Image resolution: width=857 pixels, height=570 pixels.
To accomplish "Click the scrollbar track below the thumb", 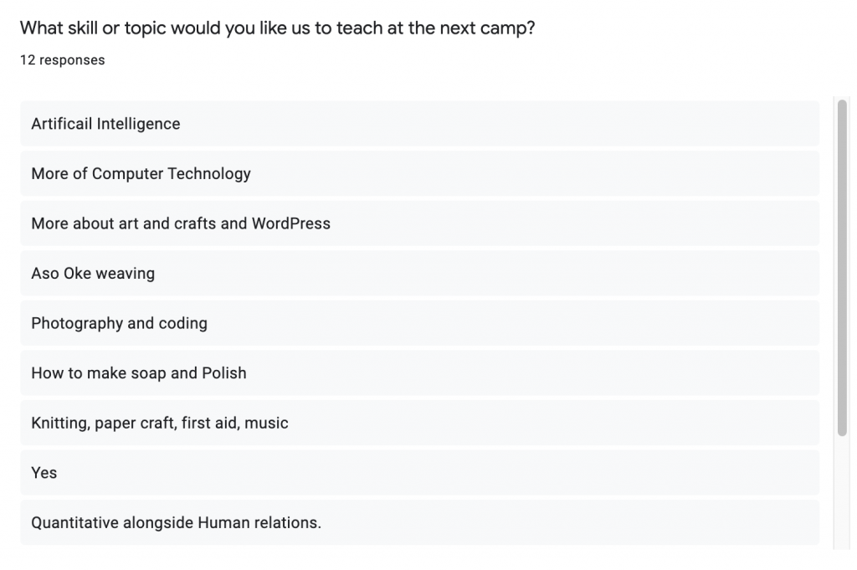I will [842, 494].
